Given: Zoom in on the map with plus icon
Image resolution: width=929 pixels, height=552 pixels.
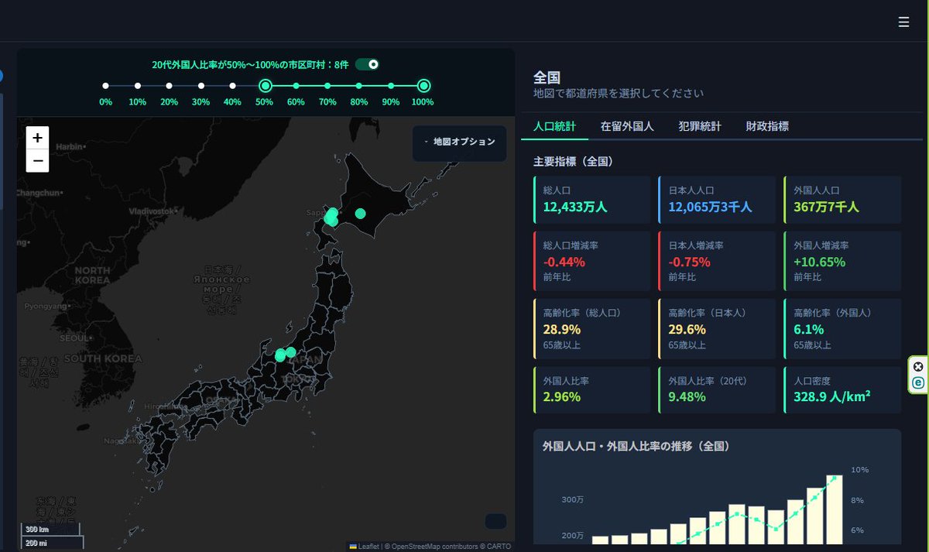Looking at the screenshot, I should point(36,137).
